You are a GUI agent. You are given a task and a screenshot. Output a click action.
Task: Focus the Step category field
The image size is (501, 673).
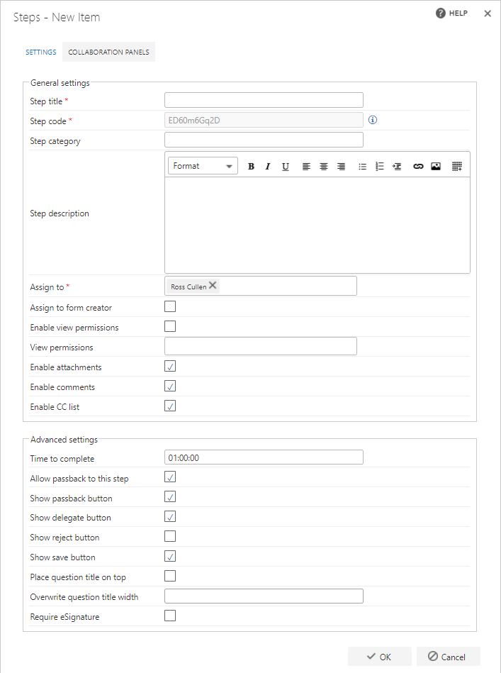click(x=264, y=140)
